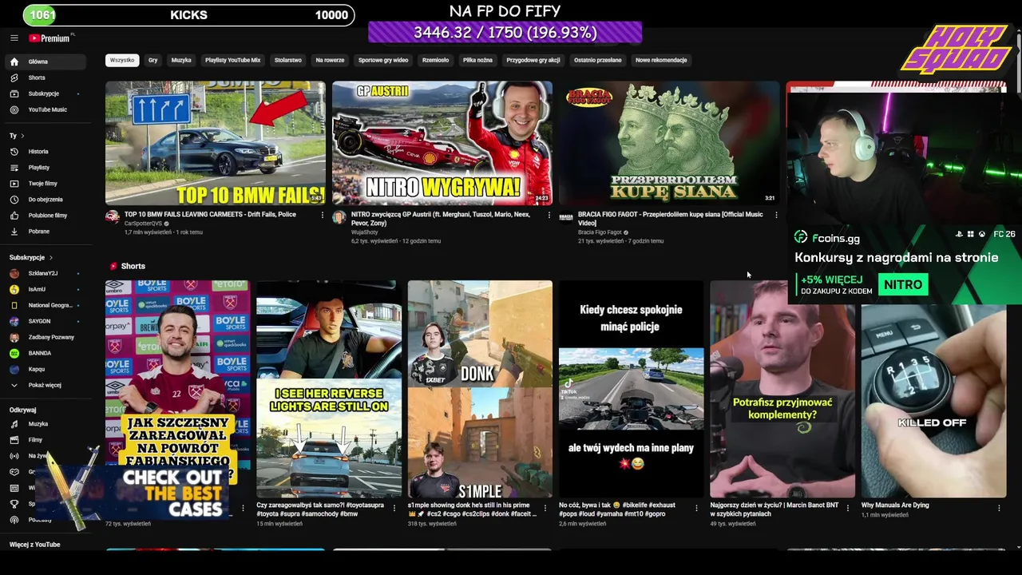Open Twoje filmy in sidebar
Viewport: 1022px width, 575px height.
click(x=45, y=183)
